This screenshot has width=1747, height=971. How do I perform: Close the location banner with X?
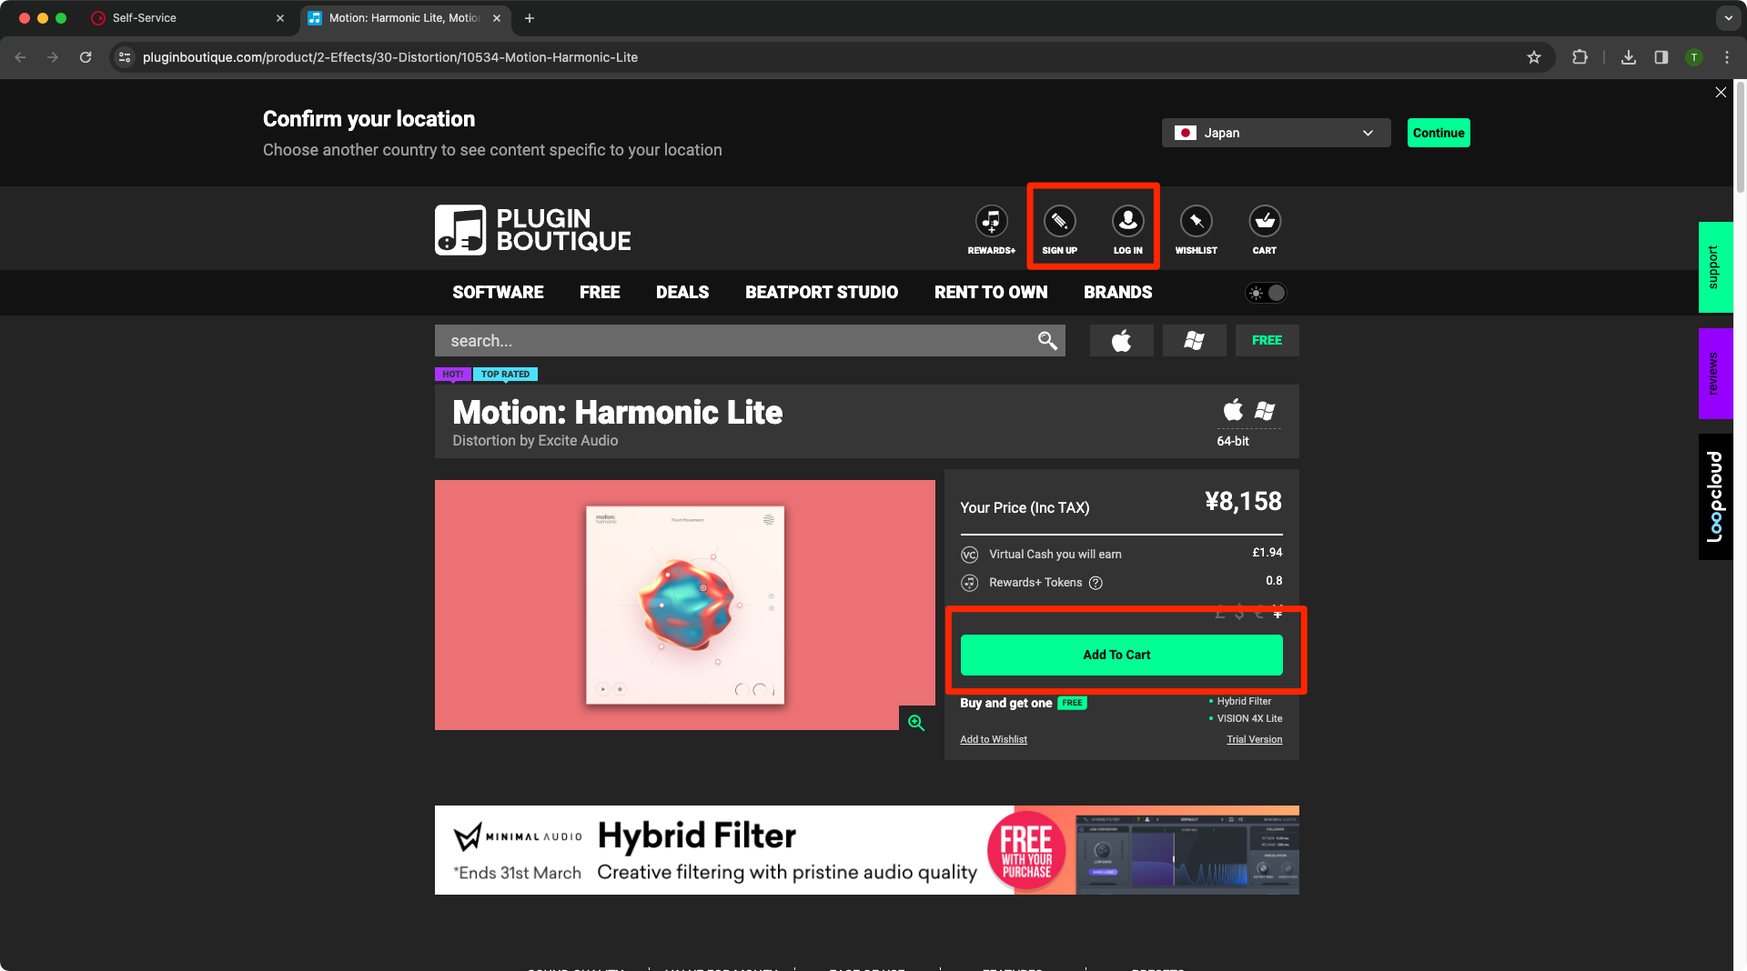click(x=1720, y=92)
